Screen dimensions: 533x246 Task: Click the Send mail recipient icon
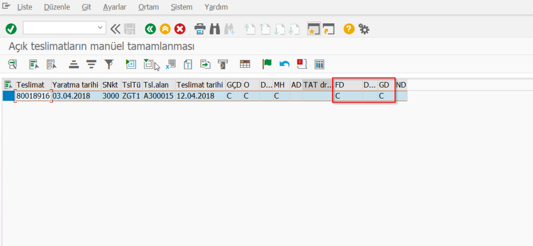click(x=223, y=64)
